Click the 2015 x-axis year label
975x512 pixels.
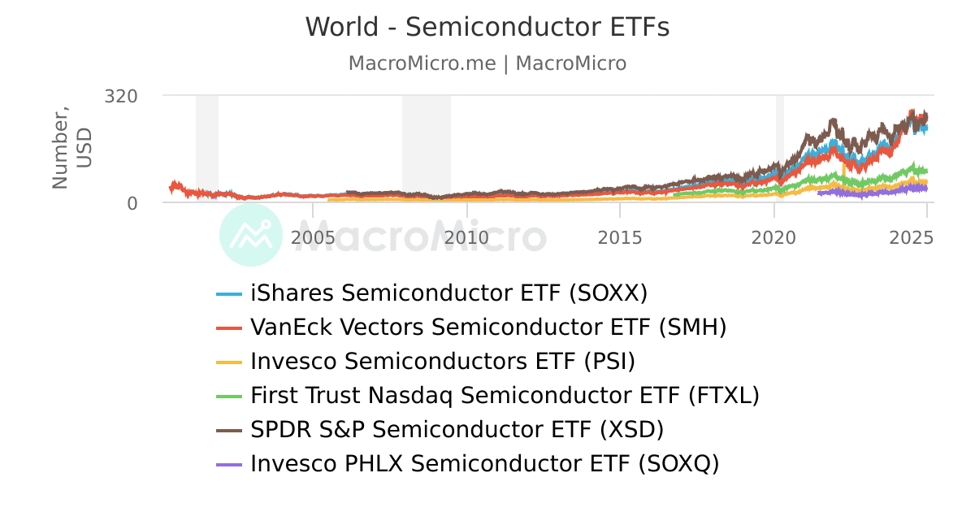(620, 237)
